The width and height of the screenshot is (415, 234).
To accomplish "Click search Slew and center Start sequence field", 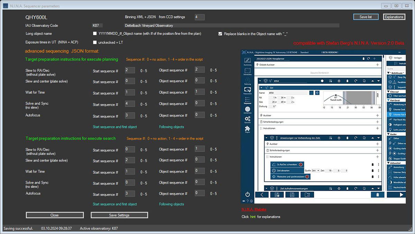I will pyautogui.click(x=130, y=160).
